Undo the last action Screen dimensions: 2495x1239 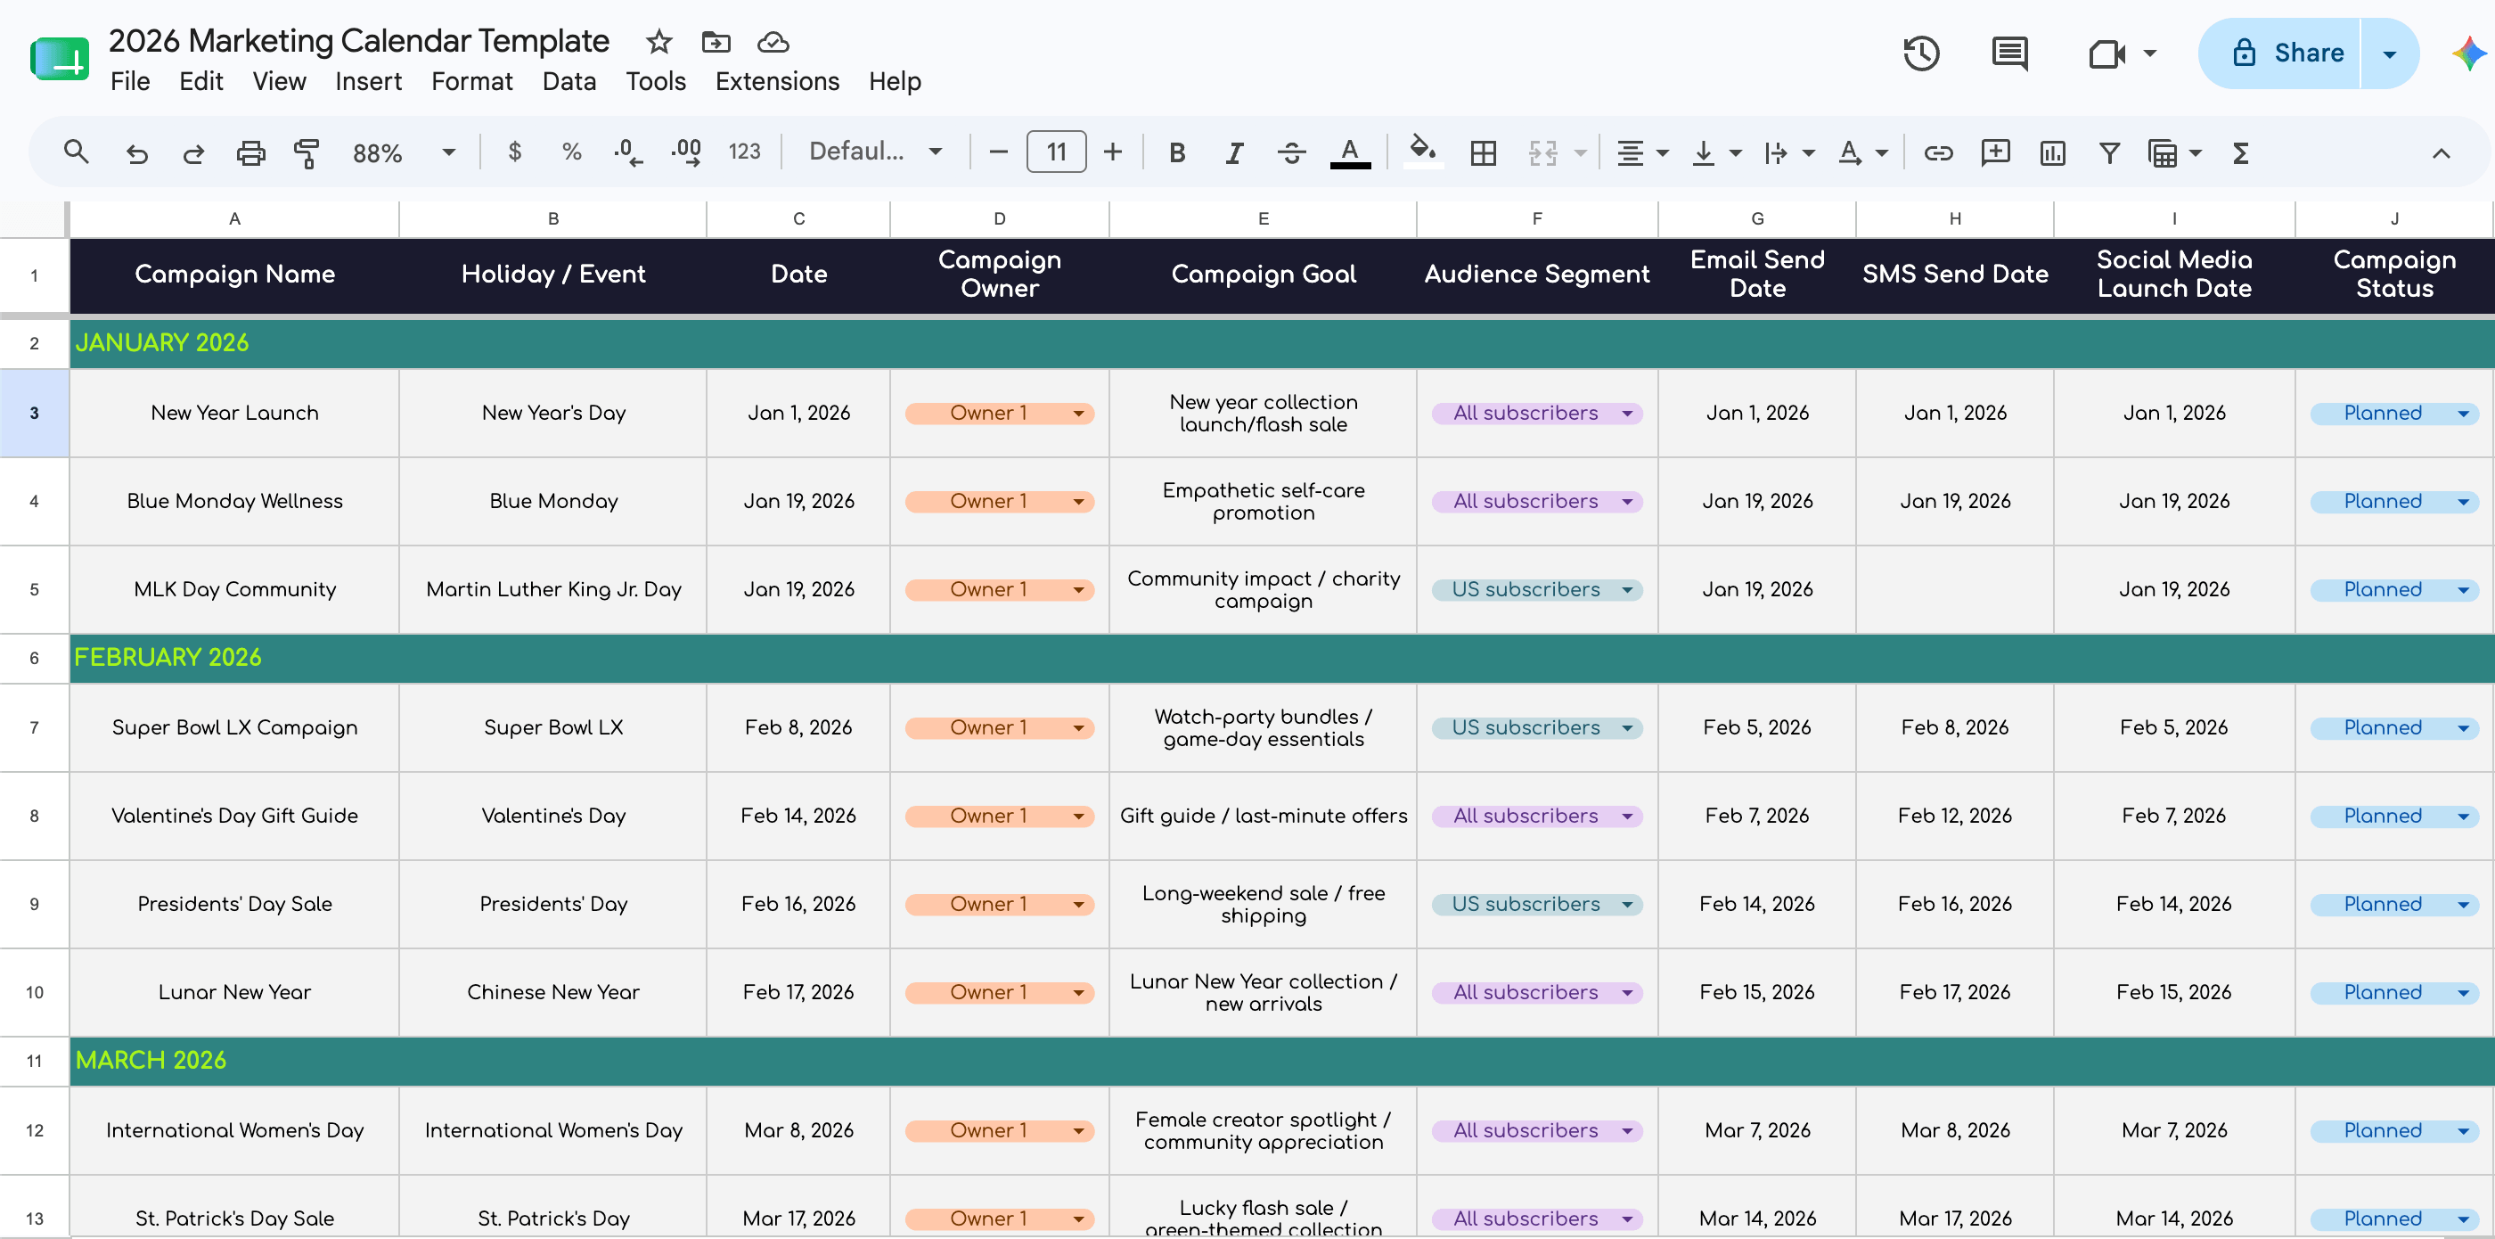point(136,152)
